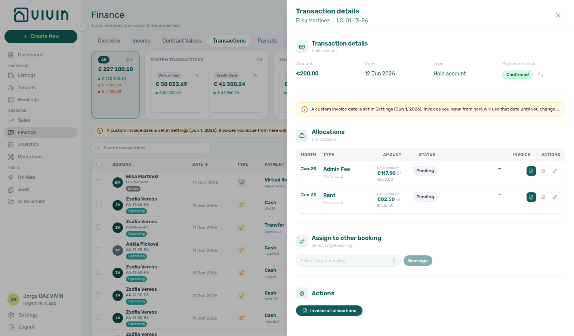Select checkbox for Zsófia Veress AA-11-5D-R3 Cash dfw31

pos(99,205)
